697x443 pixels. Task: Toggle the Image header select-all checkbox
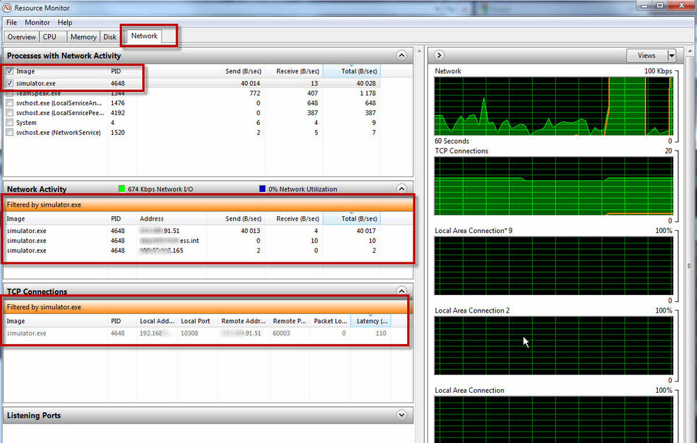coord(9,70)
